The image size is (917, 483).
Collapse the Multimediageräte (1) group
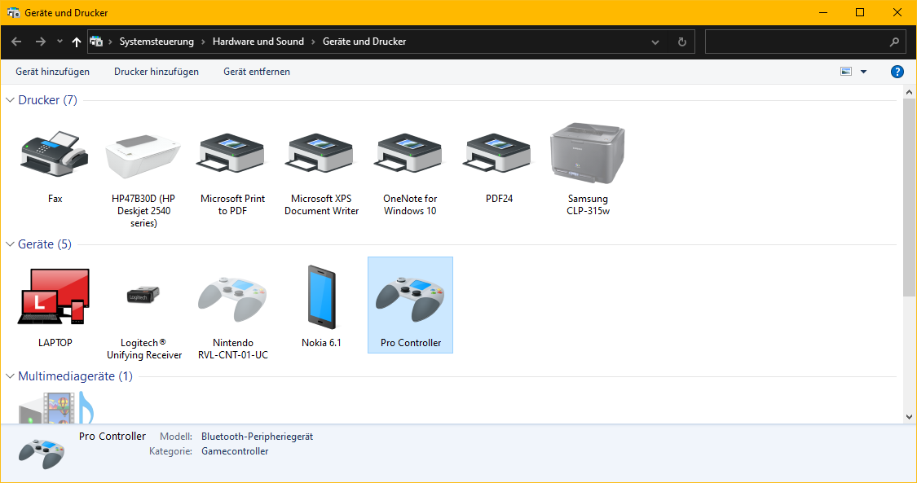pyautogui.click(x=10, y=376)
